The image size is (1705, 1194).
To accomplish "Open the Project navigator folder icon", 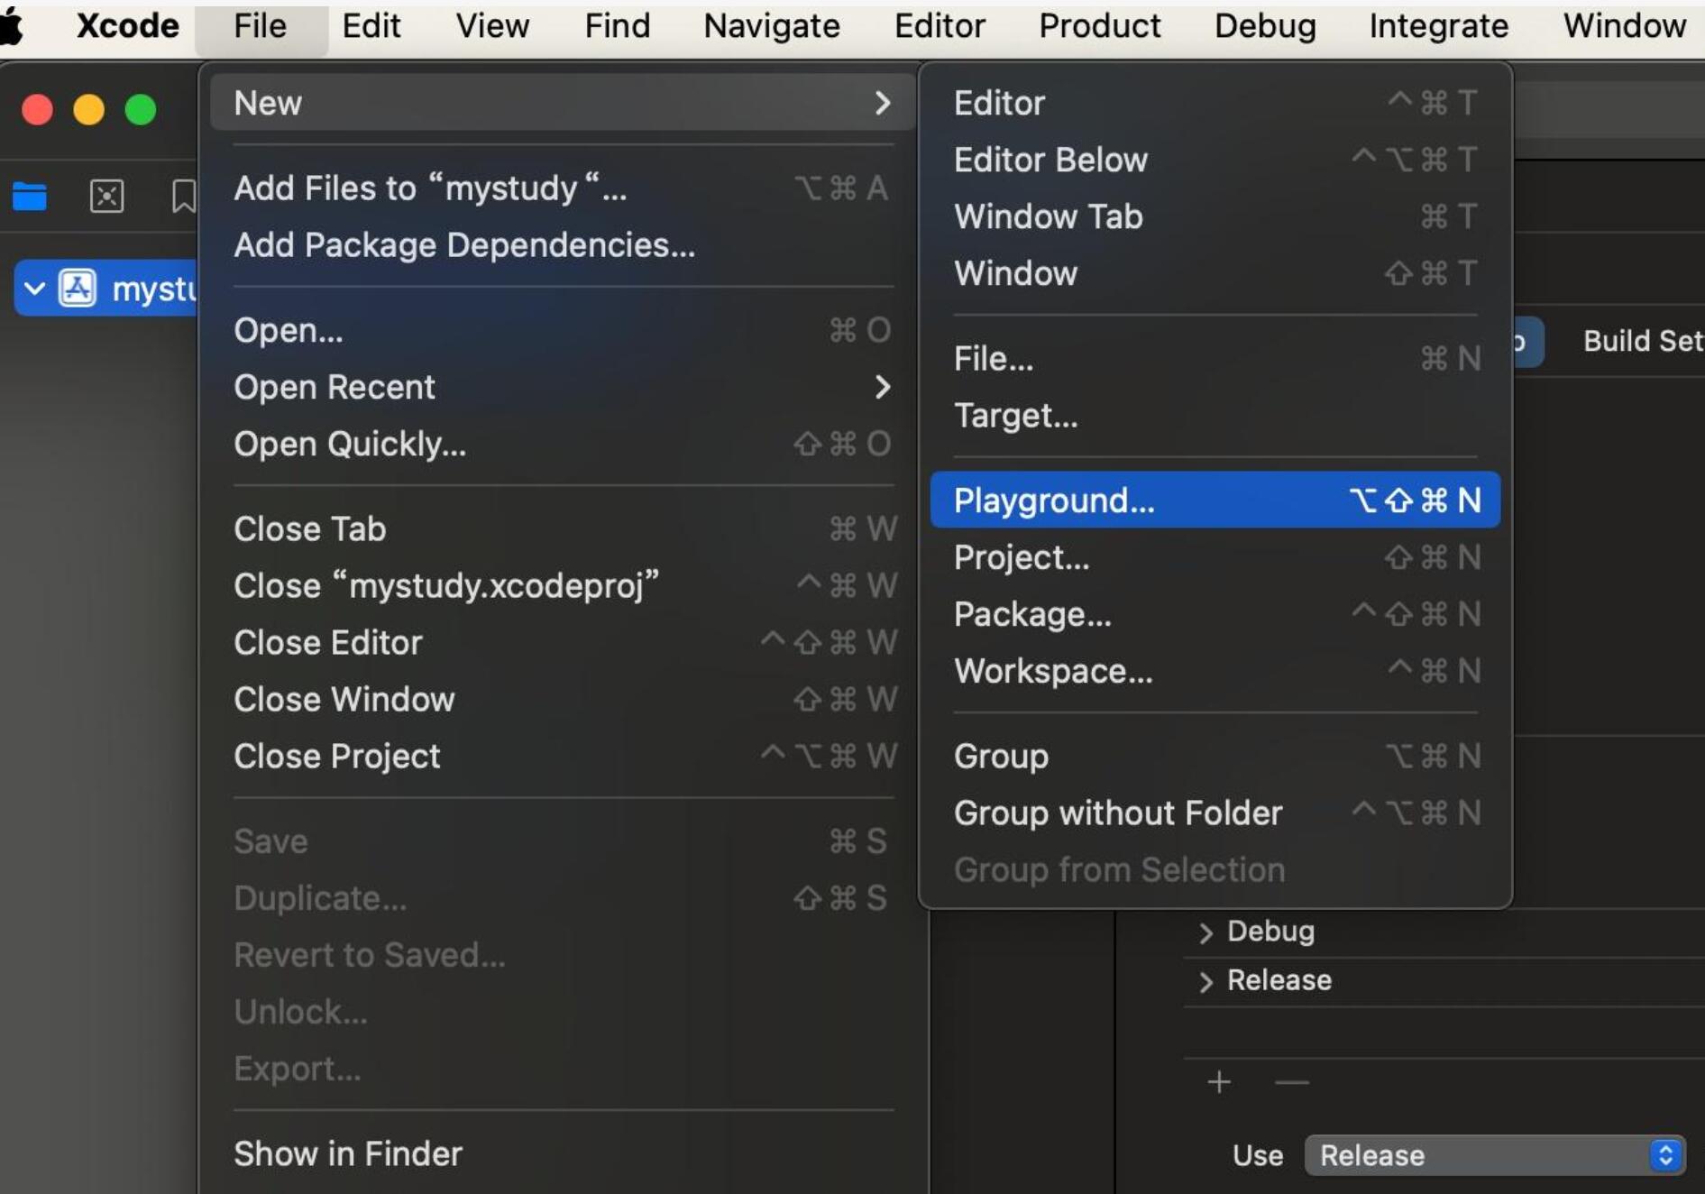I will 30,195.
